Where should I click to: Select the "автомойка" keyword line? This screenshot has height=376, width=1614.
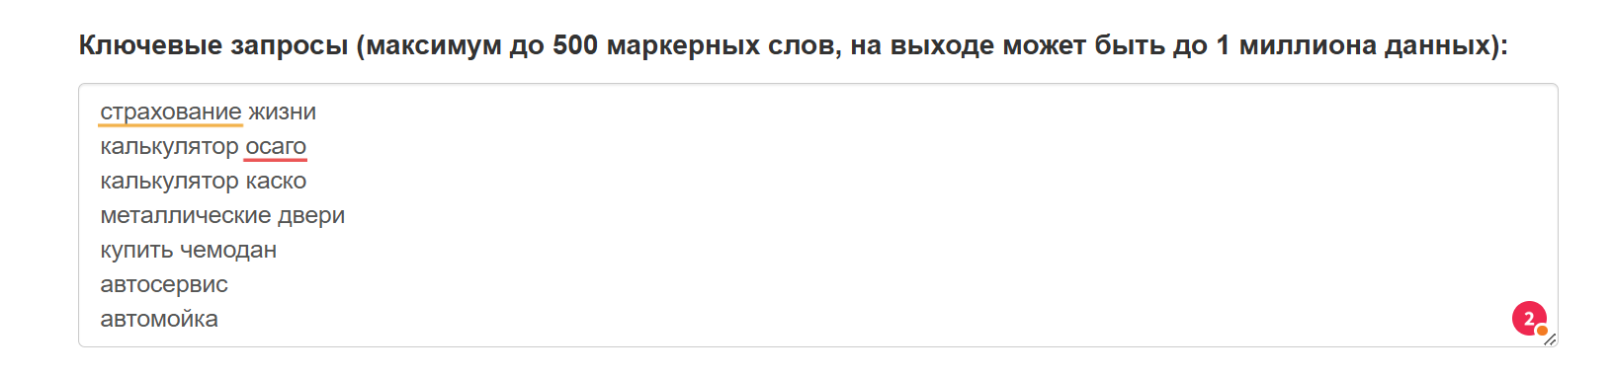coord(159,320)
